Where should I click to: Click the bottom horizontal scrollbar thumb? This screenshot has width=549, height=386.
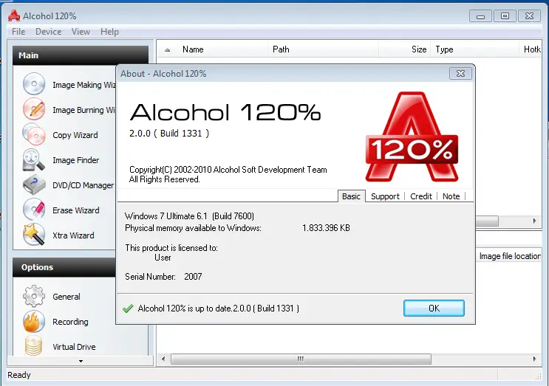tap(301, 359)
